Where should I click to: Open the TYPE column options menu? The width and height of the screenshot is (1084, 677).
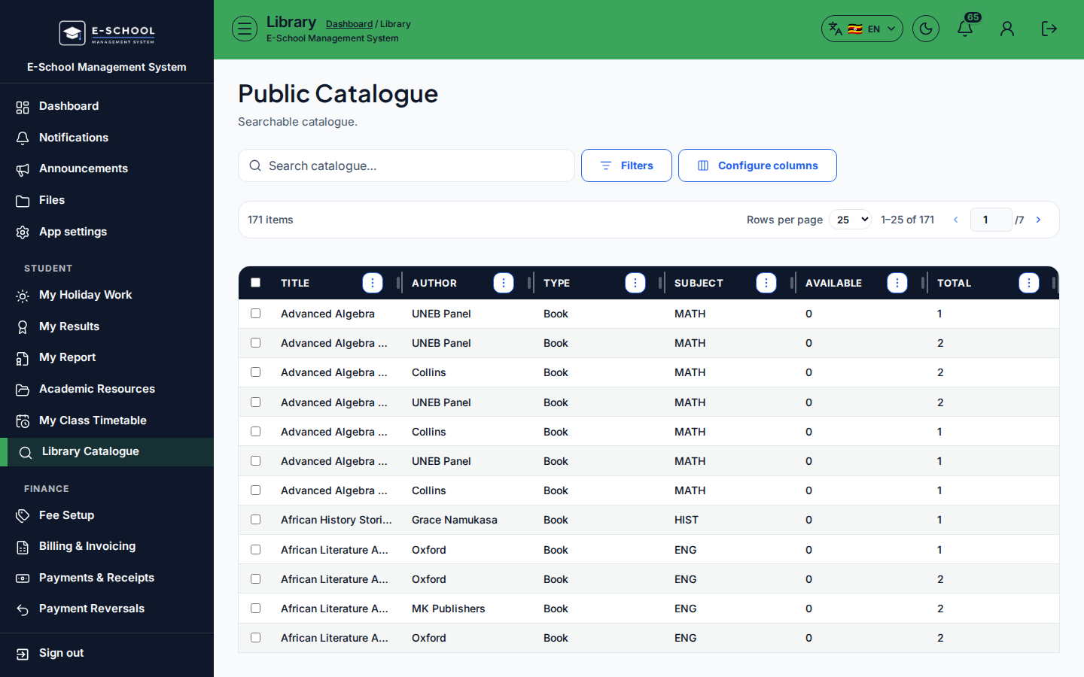click(x=635, y=283)
